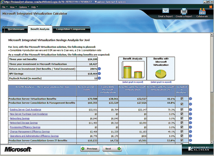214x156 pixels.
Task: Click info icon beside NPV Savings
Action: tap(99, 73)
